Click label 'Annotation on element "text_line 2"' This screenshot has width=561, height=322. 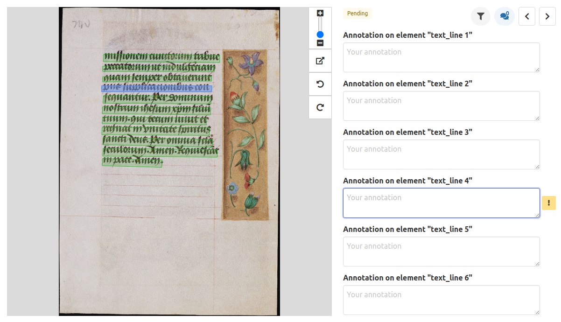(407, 84)
